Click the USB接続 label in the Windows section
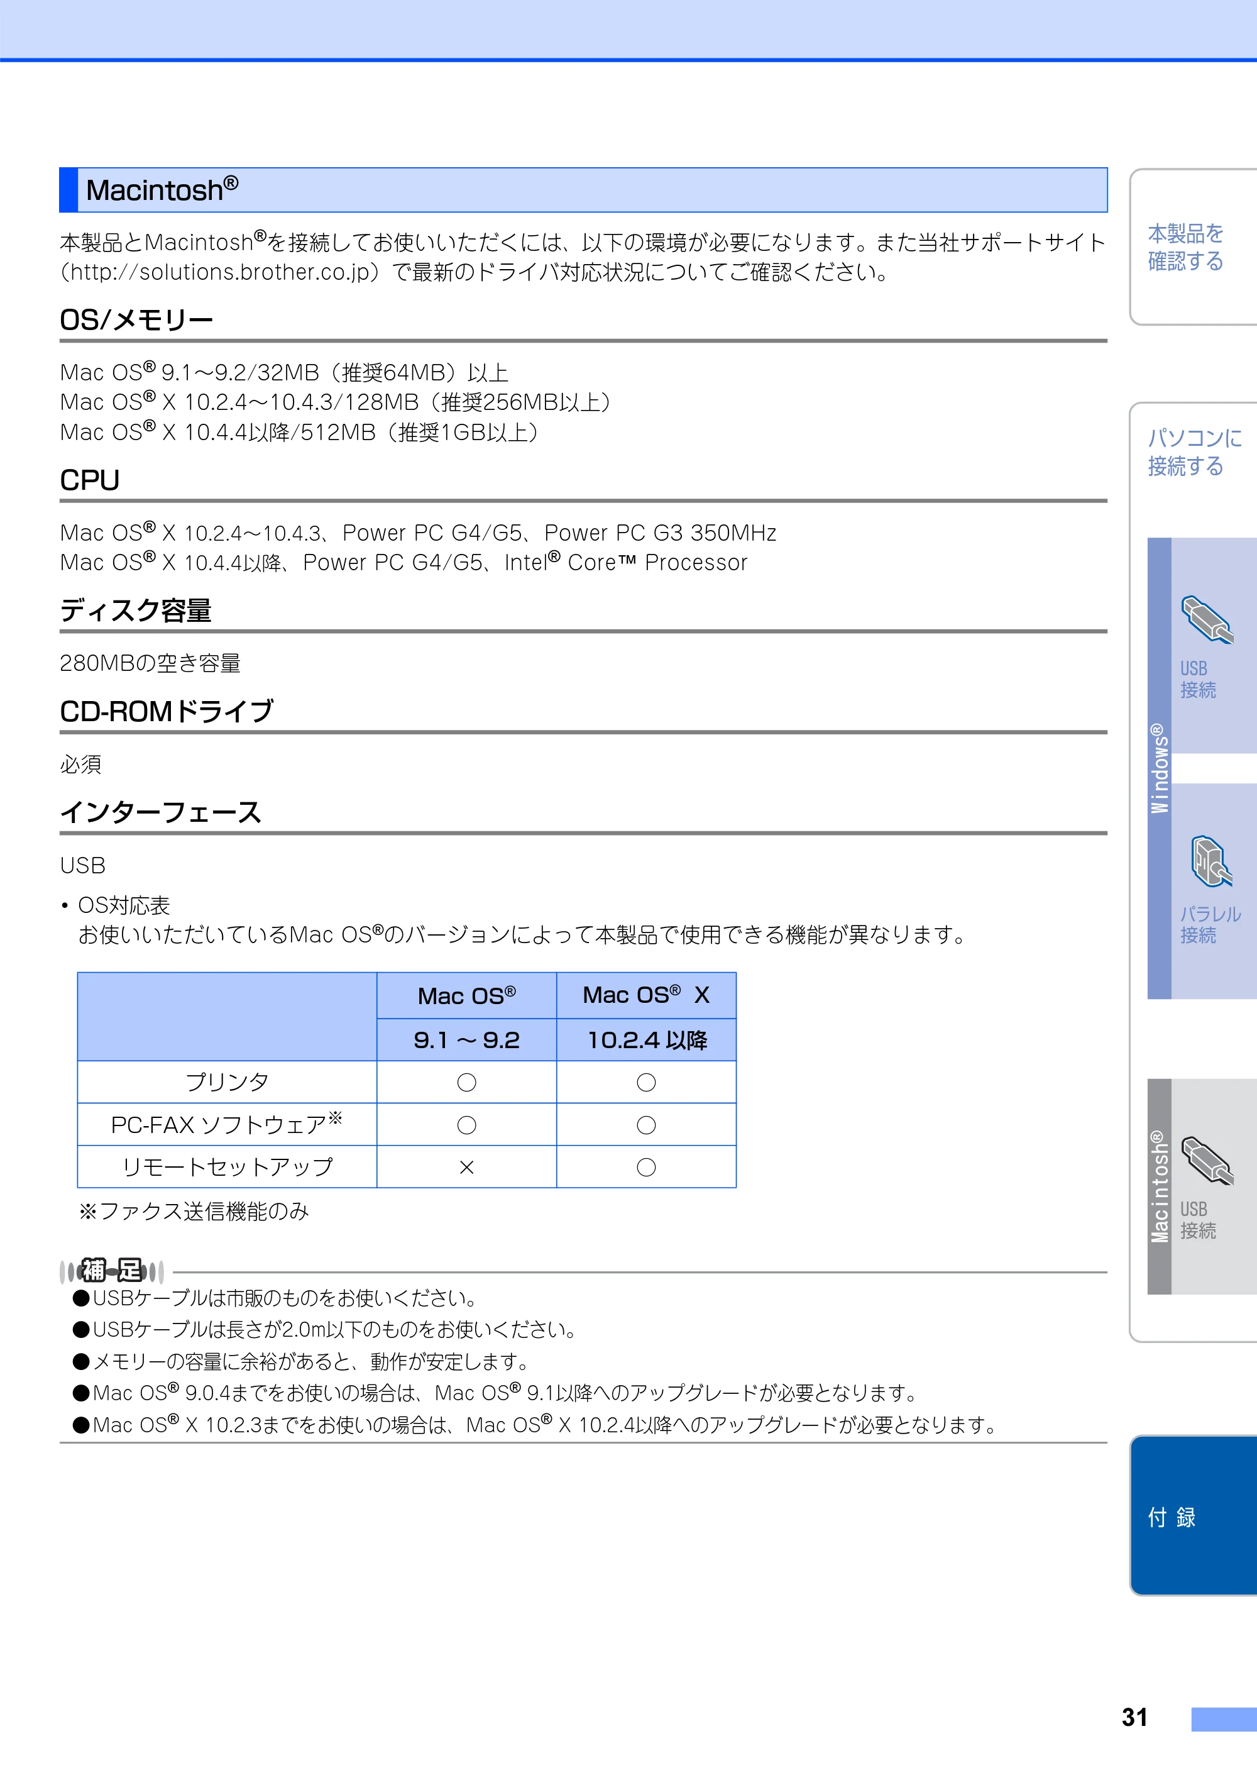Screen dimensions: 1257x1780 point(1198,679)
